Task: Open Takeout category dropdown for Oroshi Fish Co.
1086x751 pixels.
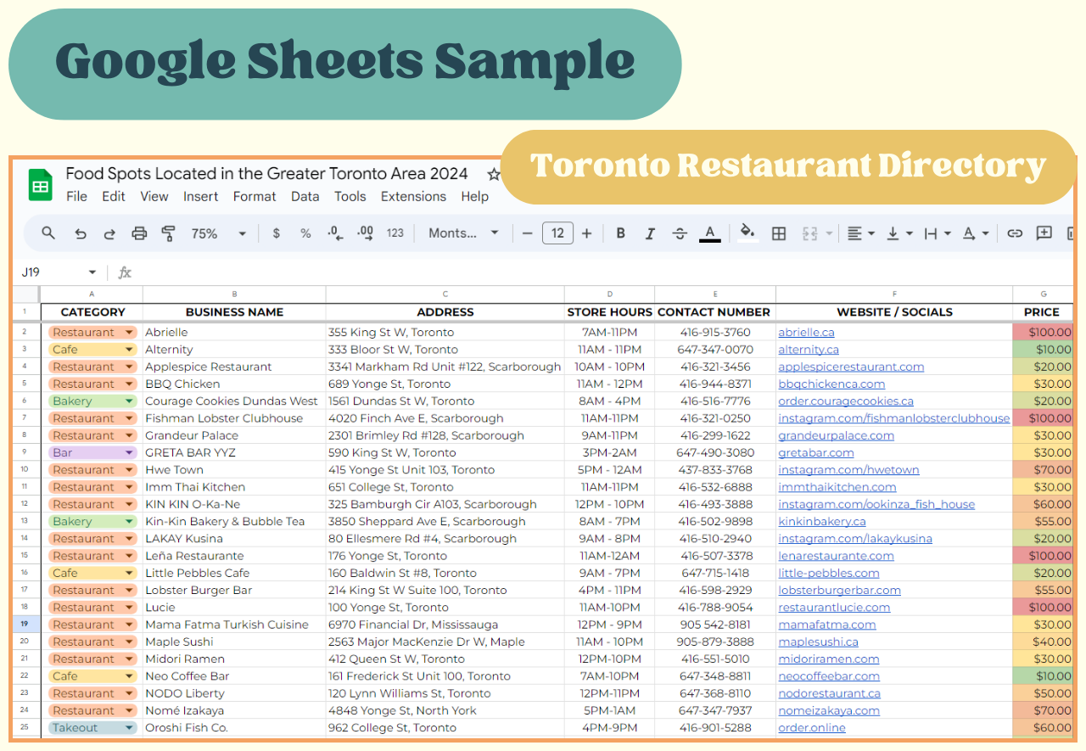Action: (129, 728)
